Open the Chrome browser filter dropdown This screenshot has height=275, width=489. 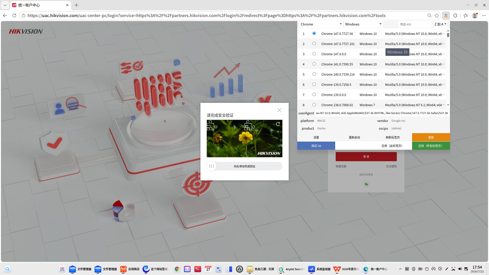[x=321, y=24]
